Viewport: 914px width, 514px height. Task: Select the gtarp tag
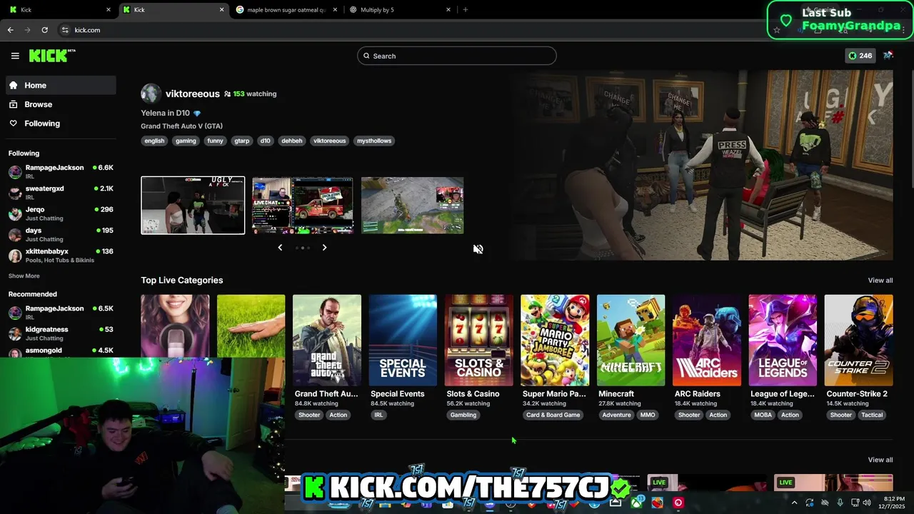pos(242,141)
